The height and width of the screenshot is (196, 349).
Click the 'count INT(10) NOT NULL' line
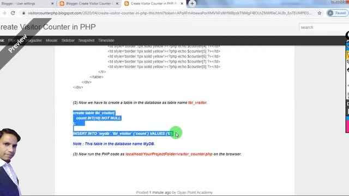98,118
